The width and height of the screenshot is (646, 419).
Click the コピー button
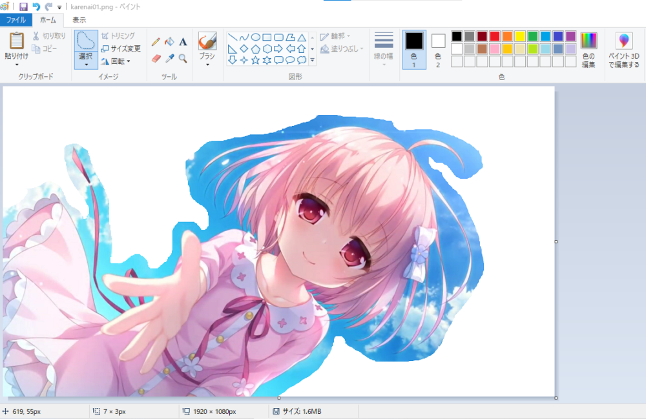tap(45, 48)
